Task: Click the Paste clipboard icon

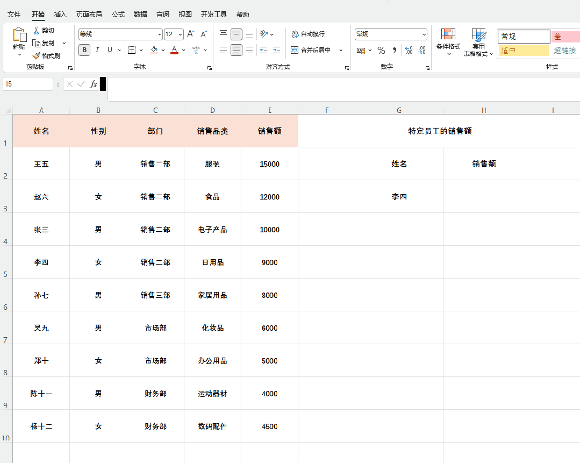Action: click(19, 35)
